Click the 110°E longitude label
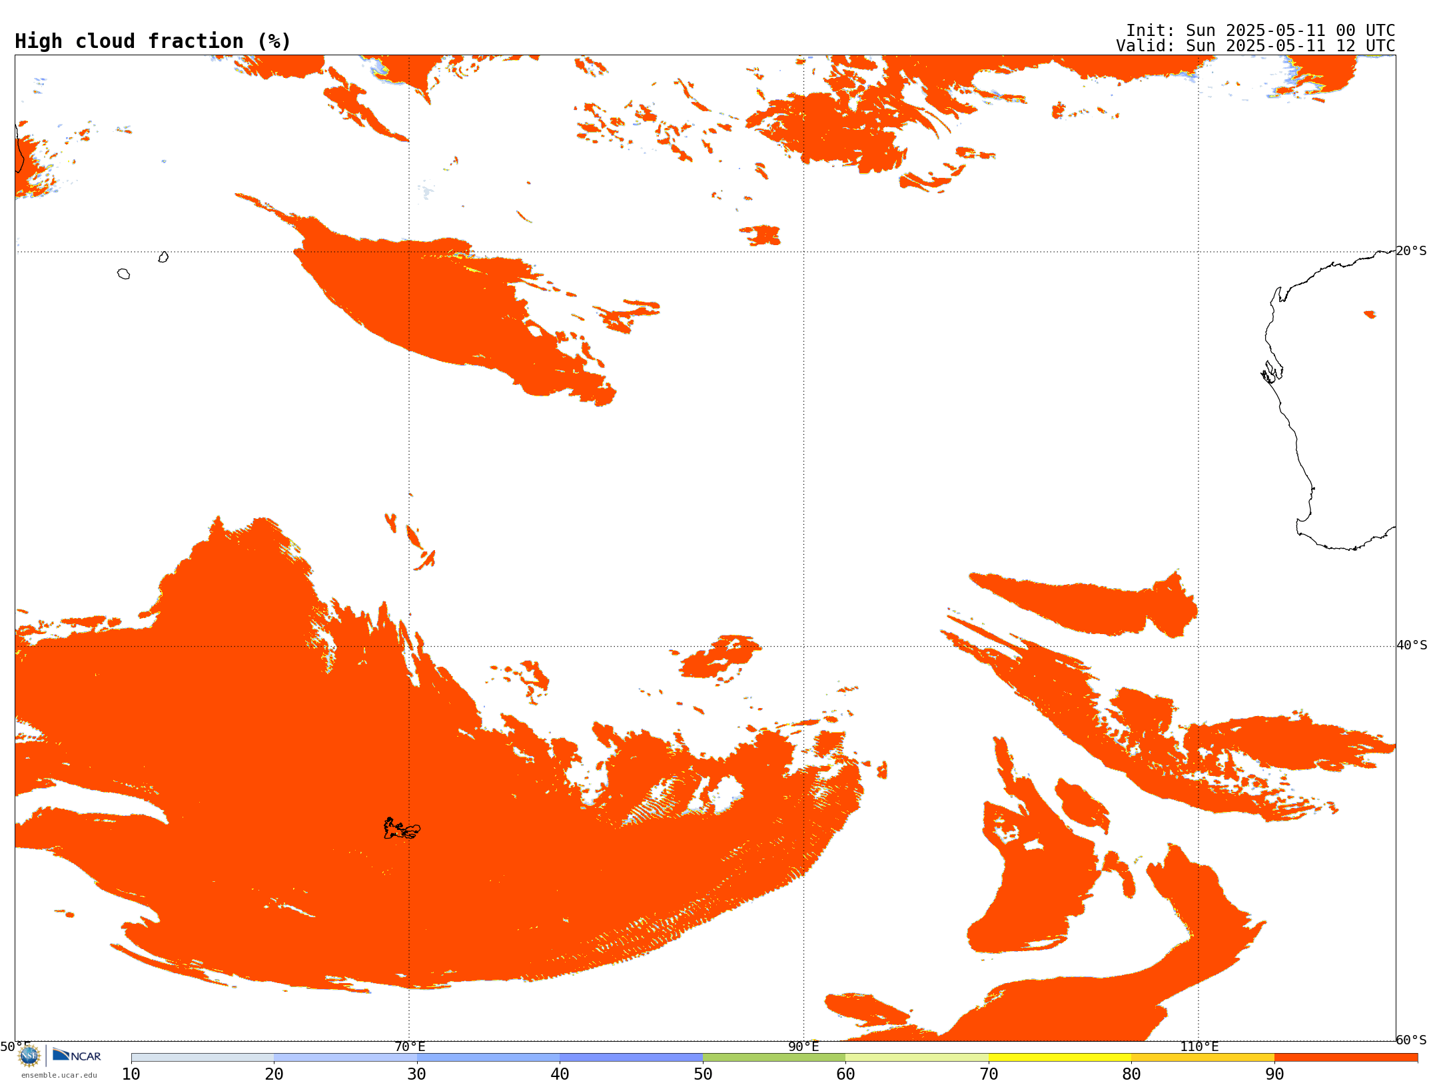 click(1199, 1046)
